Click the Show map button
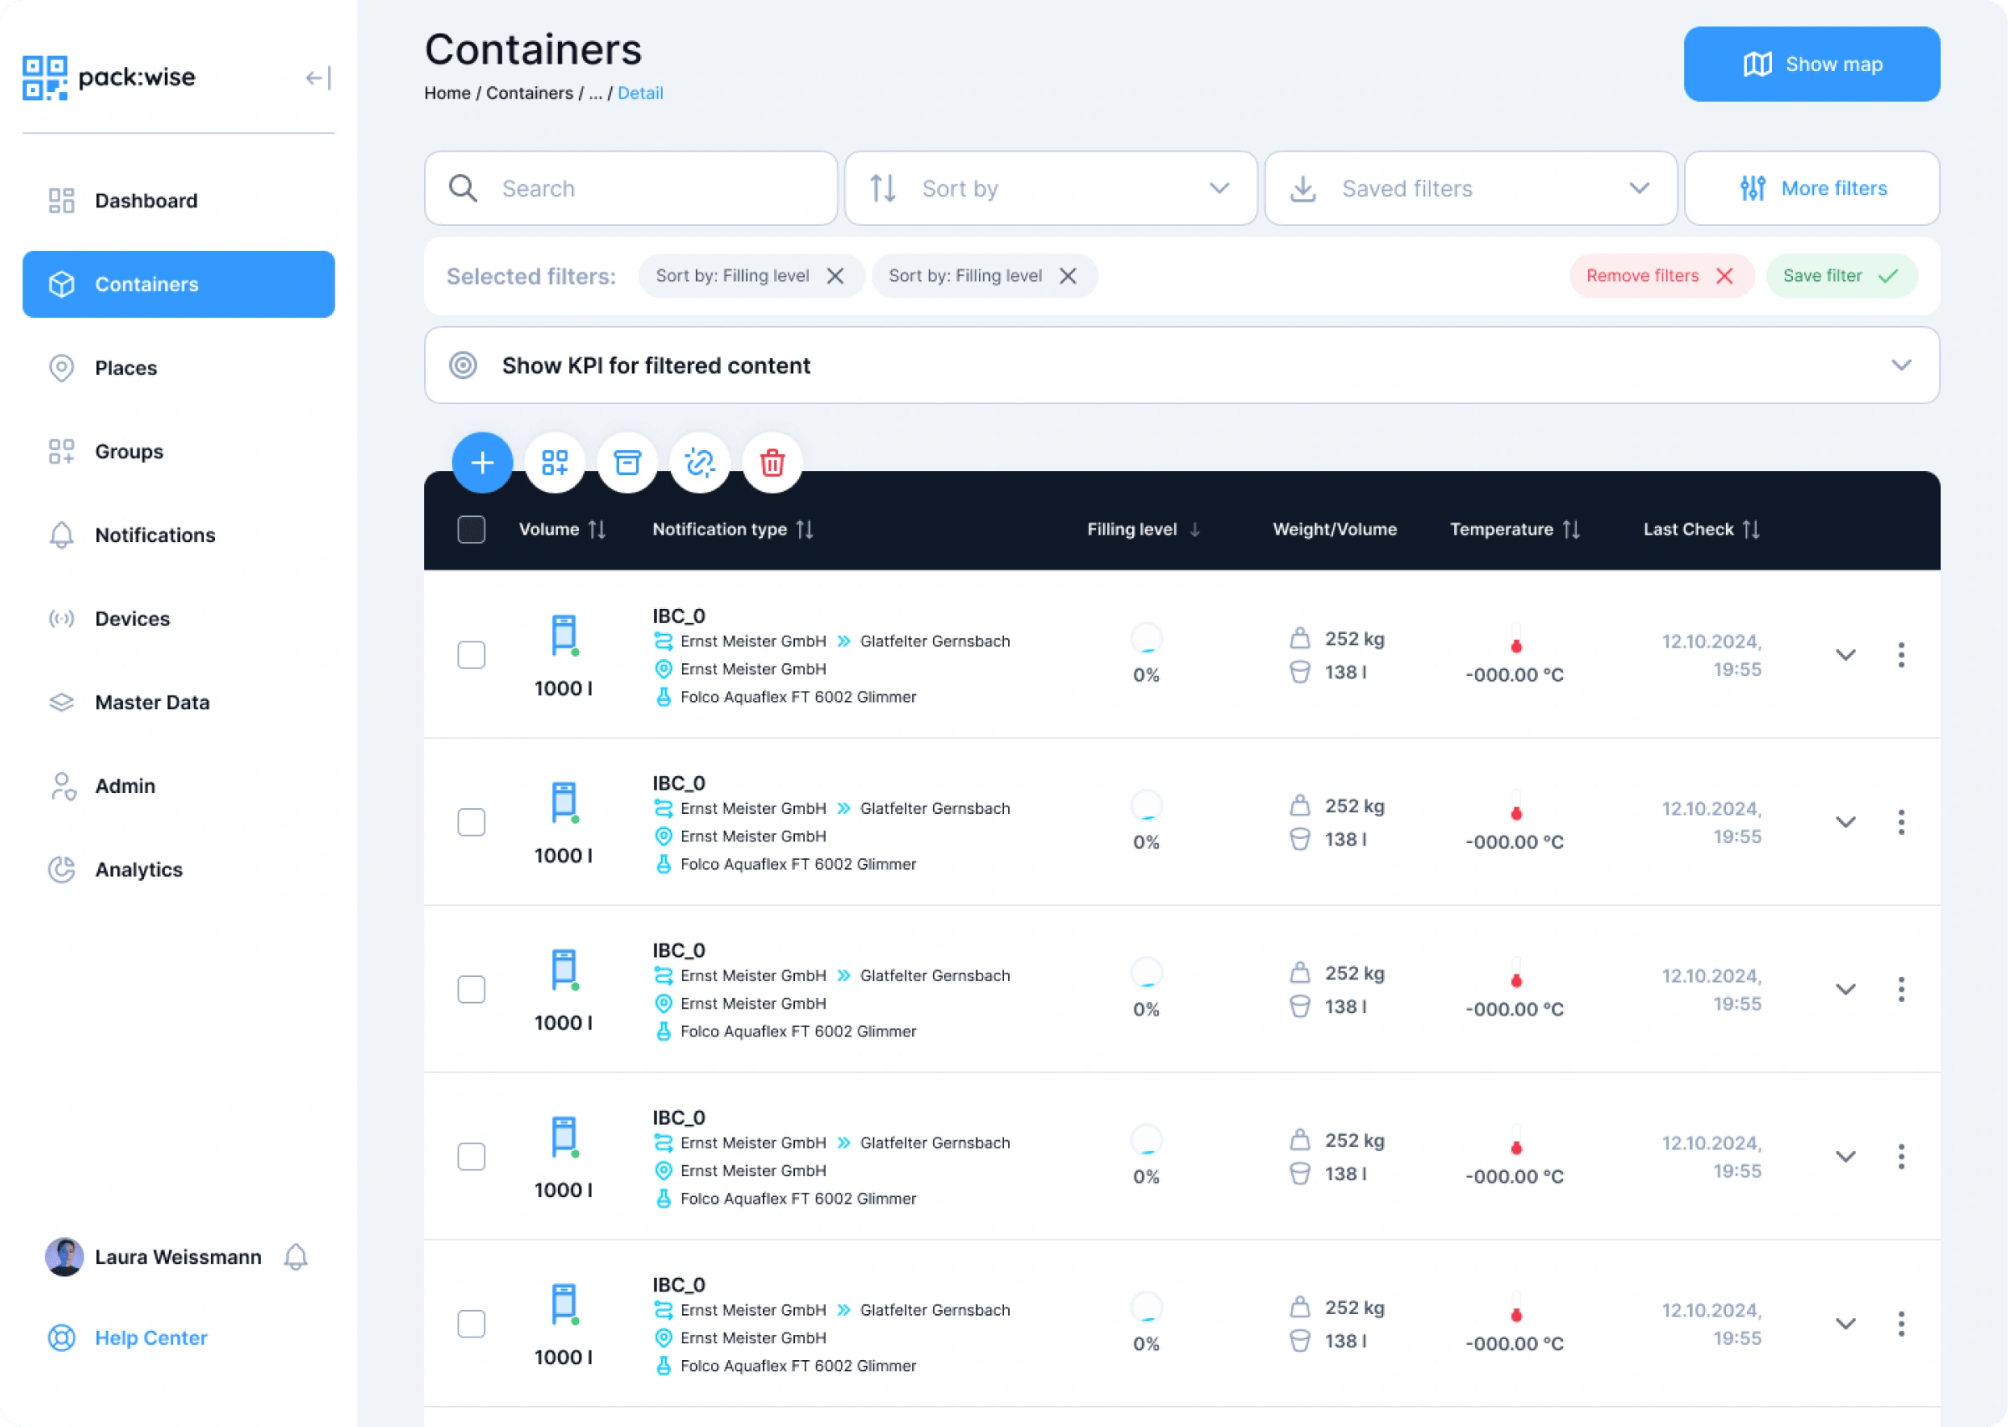Image resolution: width=2008 pixels, height=1427 pixels. click(1812, 64)
